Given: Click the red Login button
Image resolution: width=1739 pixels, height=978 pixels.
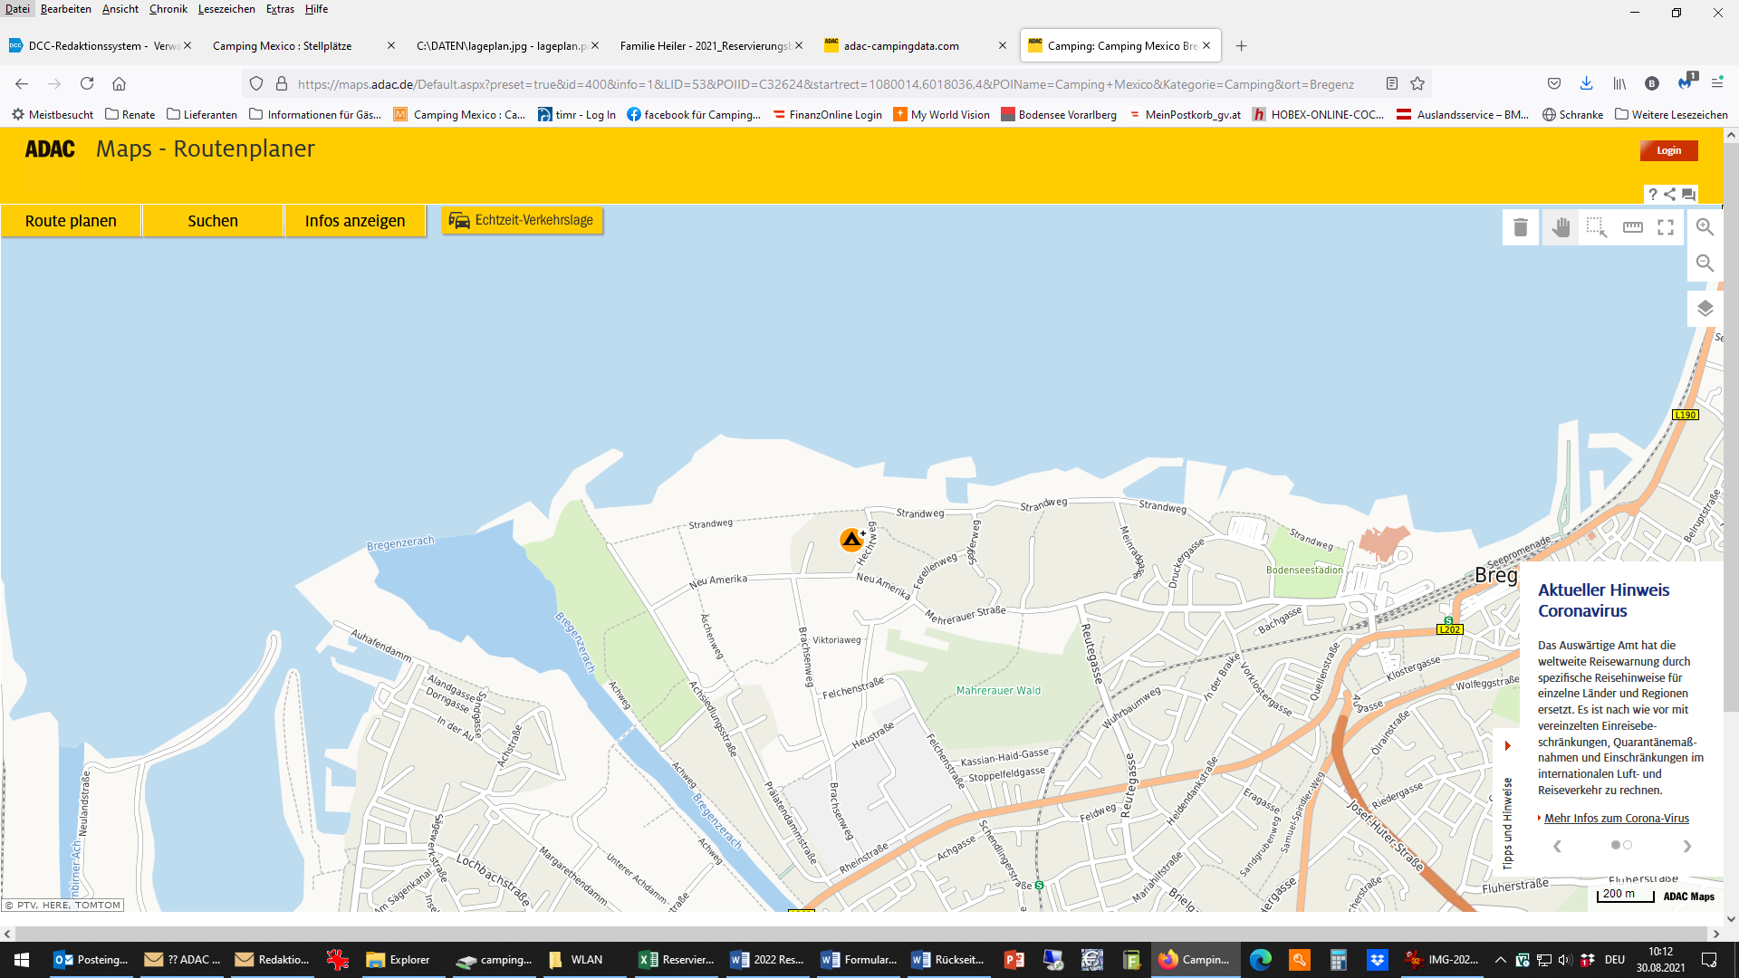Looking at the screenshot, I should pos(1668,150).
